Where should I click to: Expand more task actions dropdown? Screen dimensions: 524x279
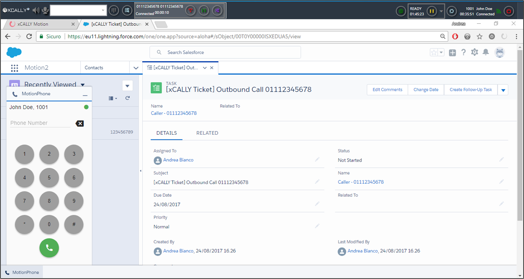click(503, 90)
